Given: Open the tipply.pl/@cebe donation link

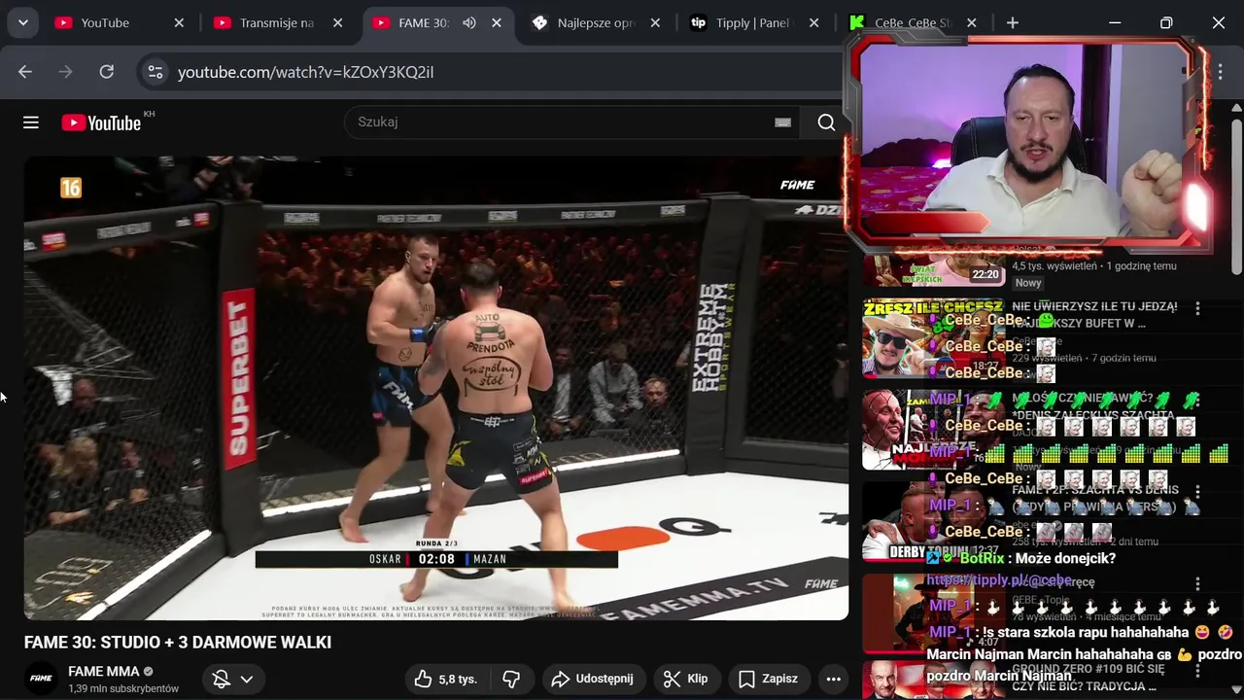Looking at the screenshot, I should tap(999, 580).
